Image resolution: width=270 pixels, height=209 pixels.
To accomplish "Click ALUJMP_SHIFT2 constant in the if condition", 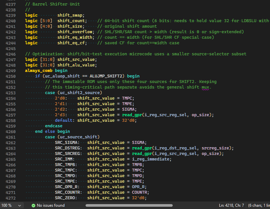I will 106,76.
